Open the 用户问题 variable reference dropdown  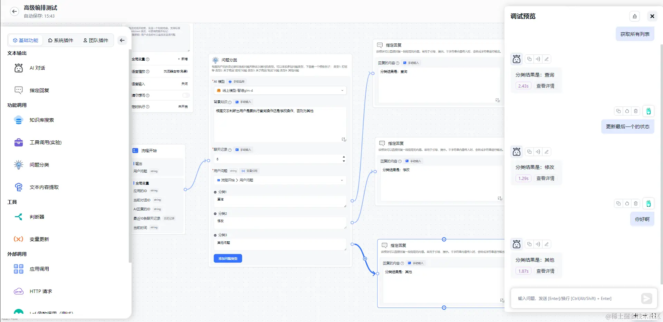coord(280,180)
